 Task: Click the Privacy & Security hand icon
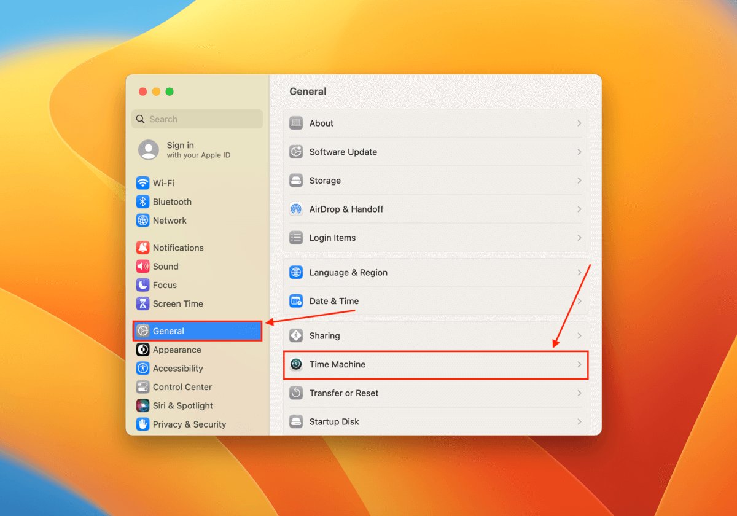(x=143, y=424)
